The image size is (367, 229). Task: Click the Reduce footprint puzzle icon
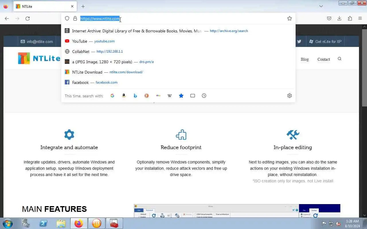pyautogui.click(x=181, y=135)
